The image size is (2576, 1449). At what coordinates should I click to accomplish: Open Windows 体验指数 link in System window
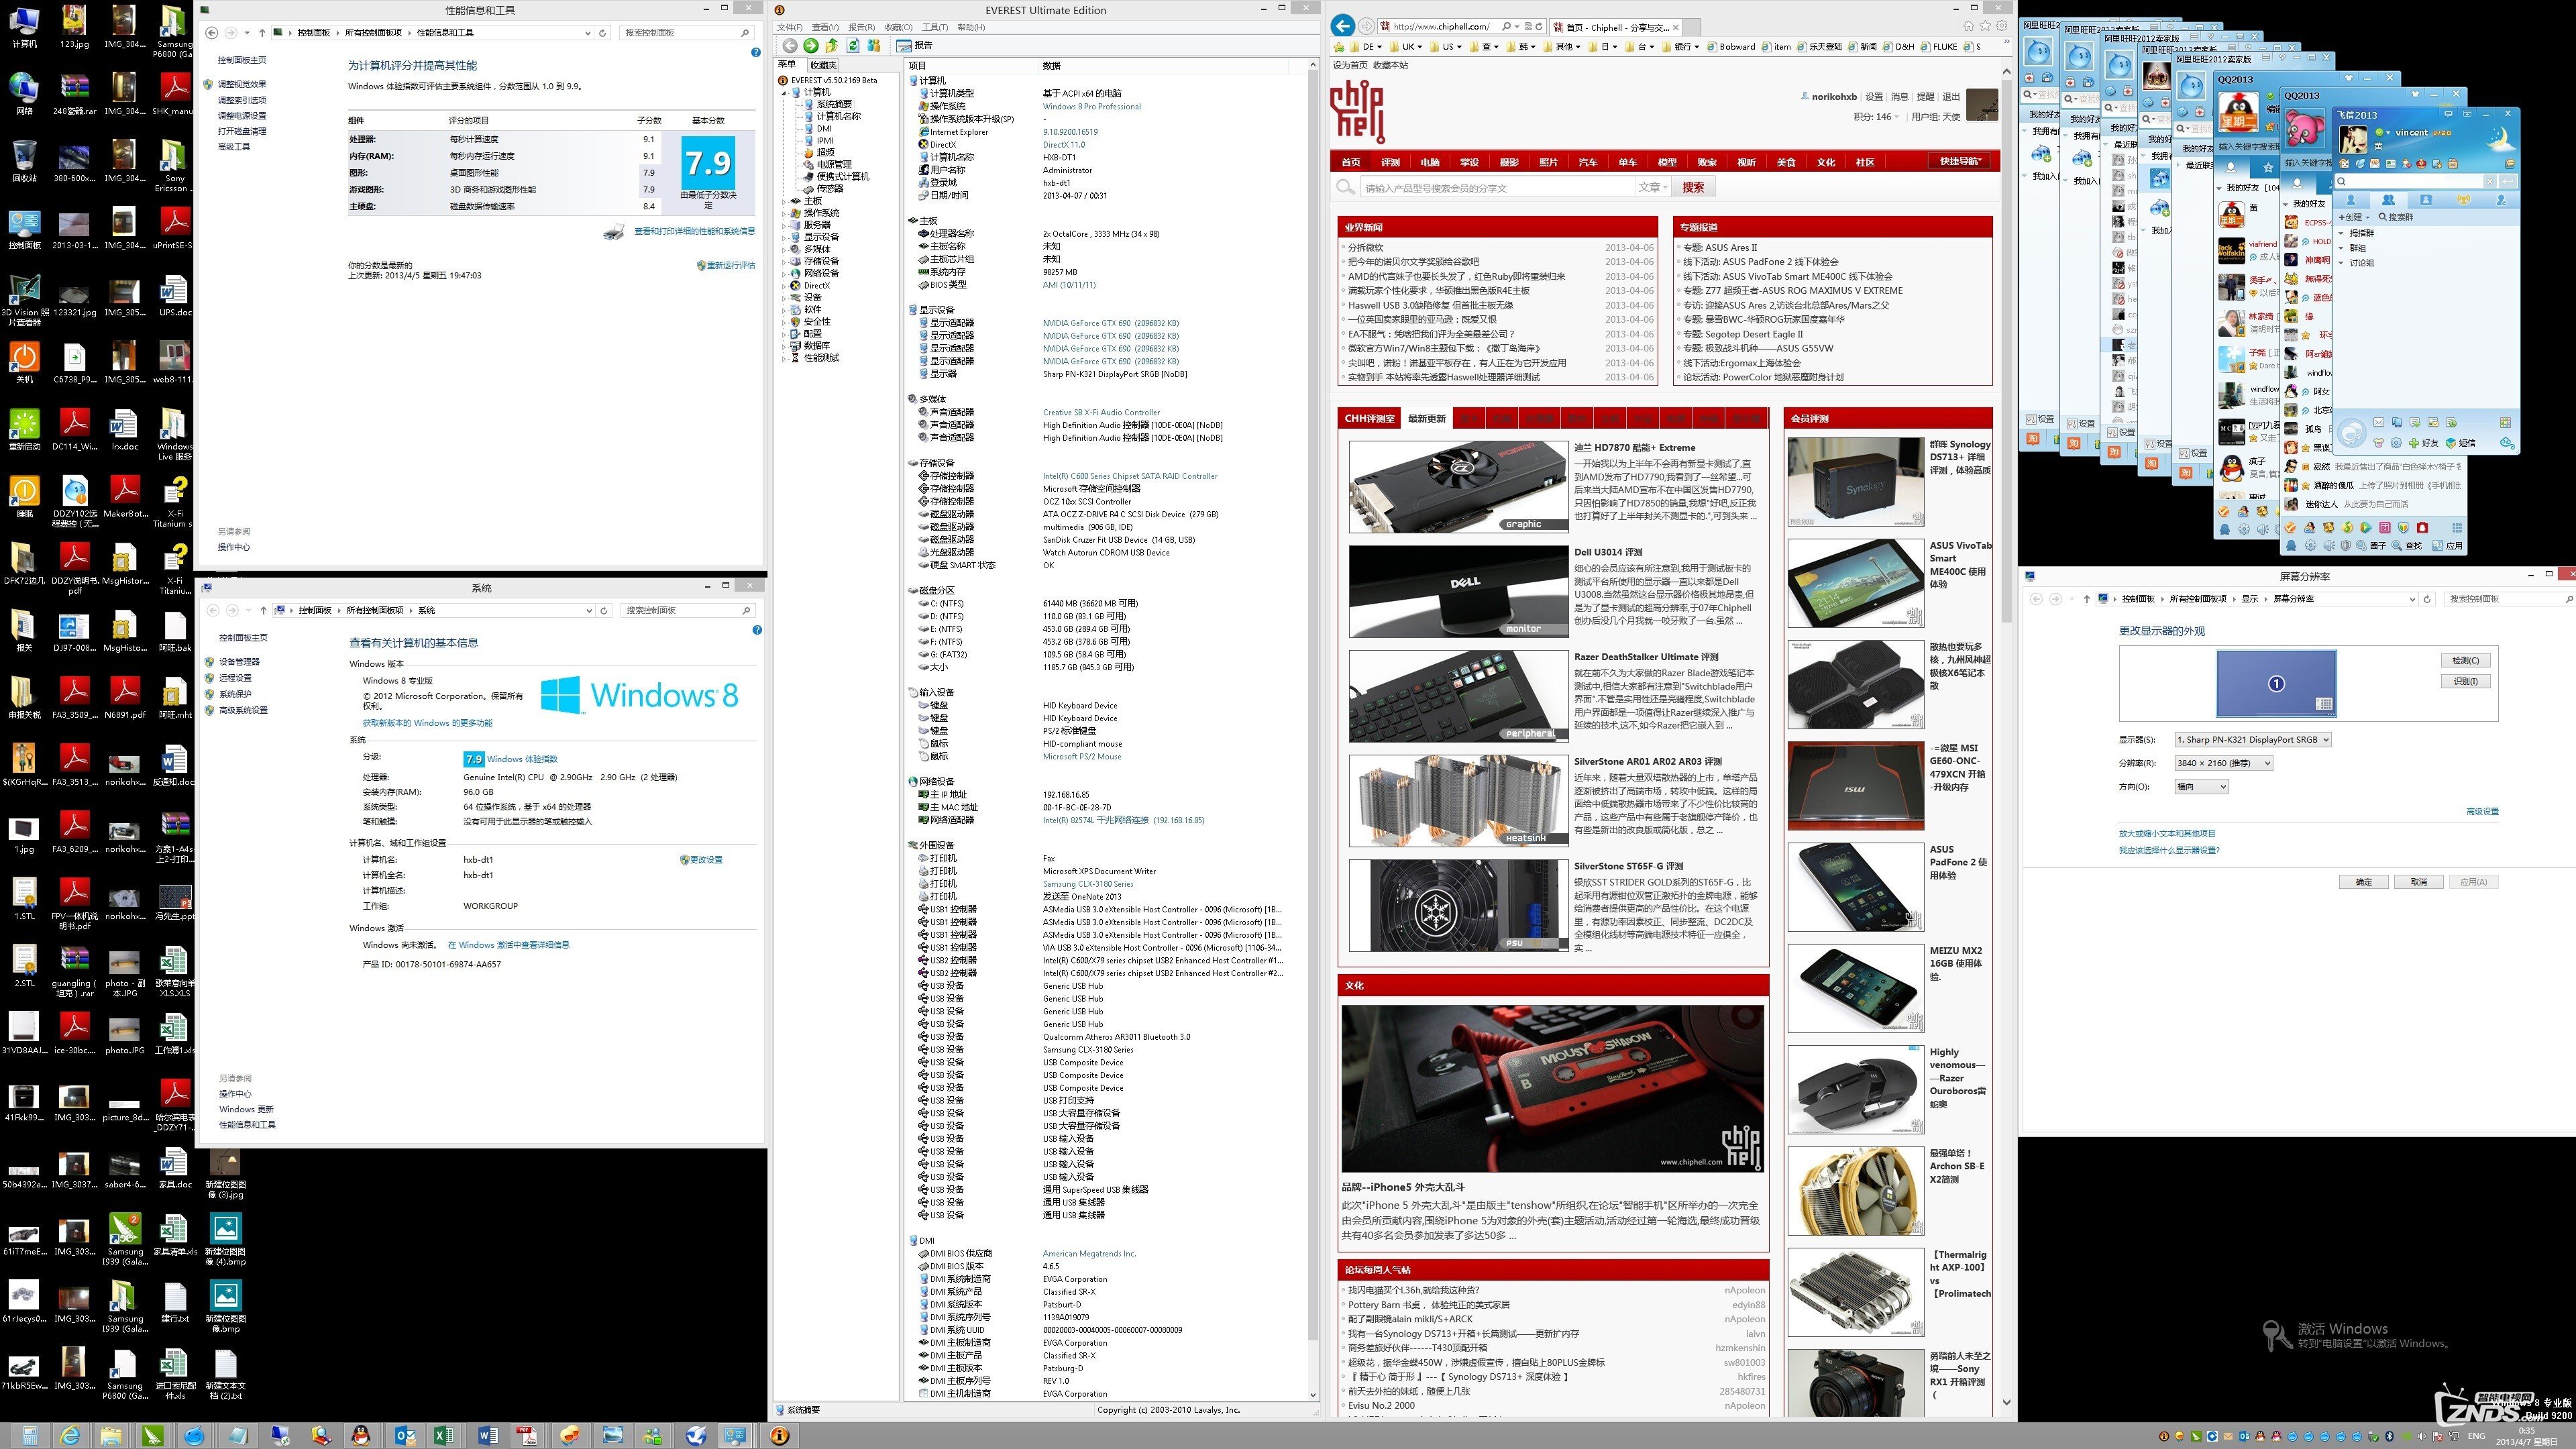(522, 759)
